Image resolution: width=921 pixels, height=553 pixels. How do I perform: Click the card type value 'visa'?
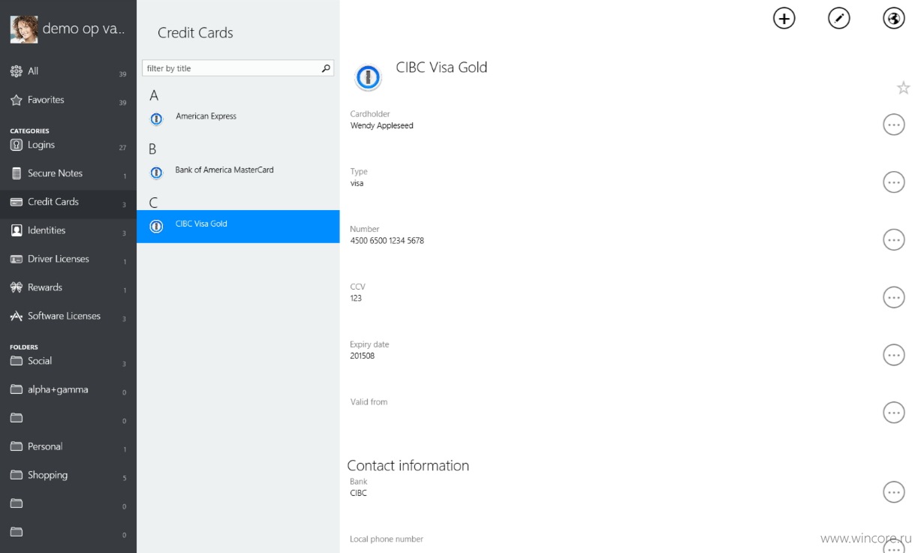tap(357, 183)
